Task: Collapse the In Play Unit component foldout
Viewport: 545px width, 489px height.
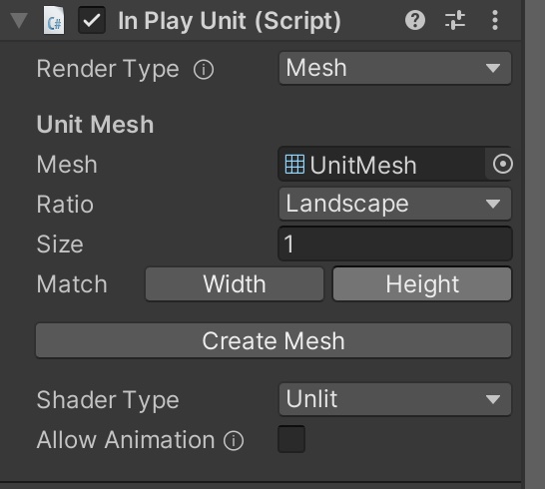Action: (19, 20)
